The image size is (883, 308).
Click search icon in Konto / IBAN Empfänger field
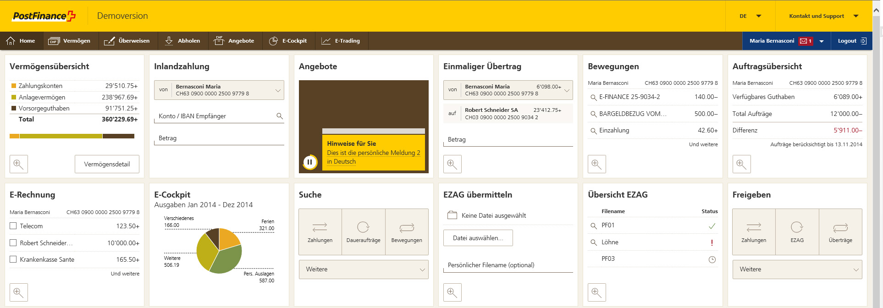coord(280,116)
